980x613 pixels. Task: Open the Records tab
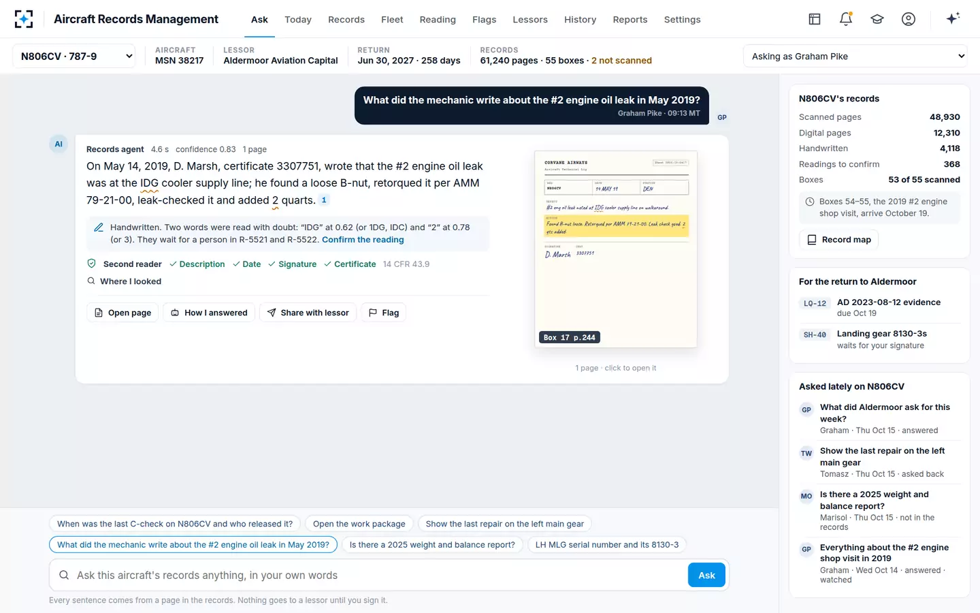point(346,19)
